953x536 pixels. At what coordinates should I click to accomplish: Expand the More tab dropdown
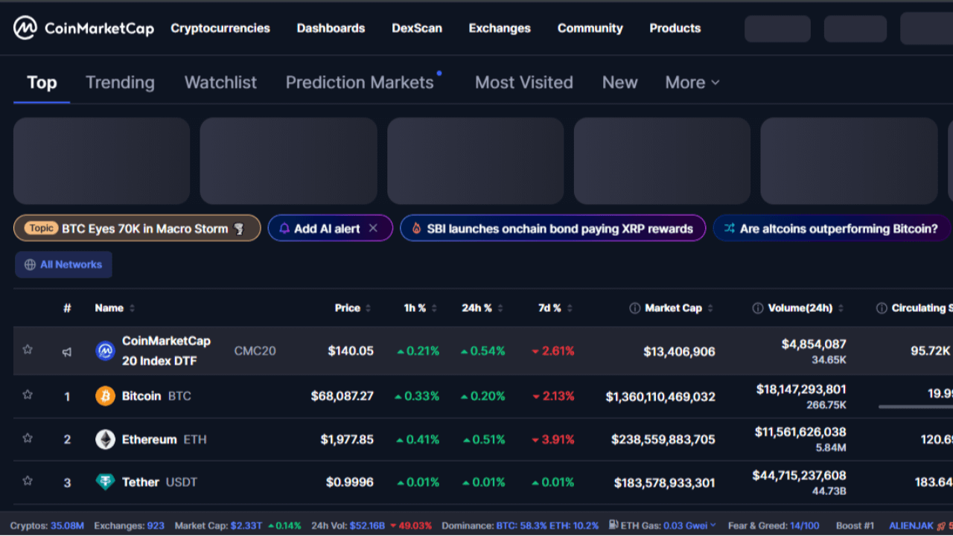(x=692, y=83)
